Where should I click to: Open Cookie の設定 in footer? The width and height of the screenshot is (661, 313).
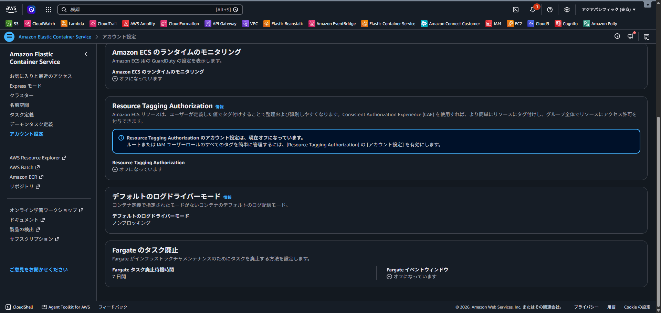pos(637,307)
